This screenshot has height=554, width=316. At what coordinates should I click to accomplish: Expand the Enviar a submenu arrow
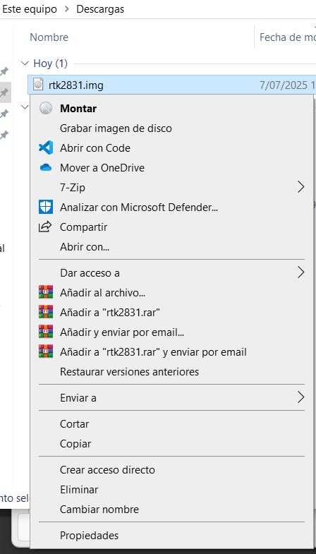tap(300, 397)
